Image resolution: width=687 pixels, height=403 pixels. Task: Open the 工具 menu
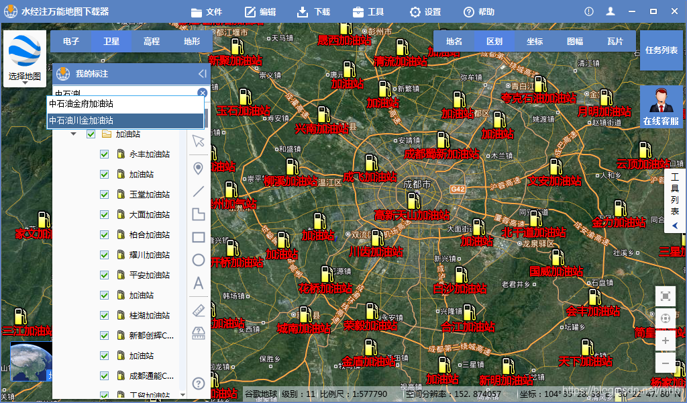click(x=368, y=12)
